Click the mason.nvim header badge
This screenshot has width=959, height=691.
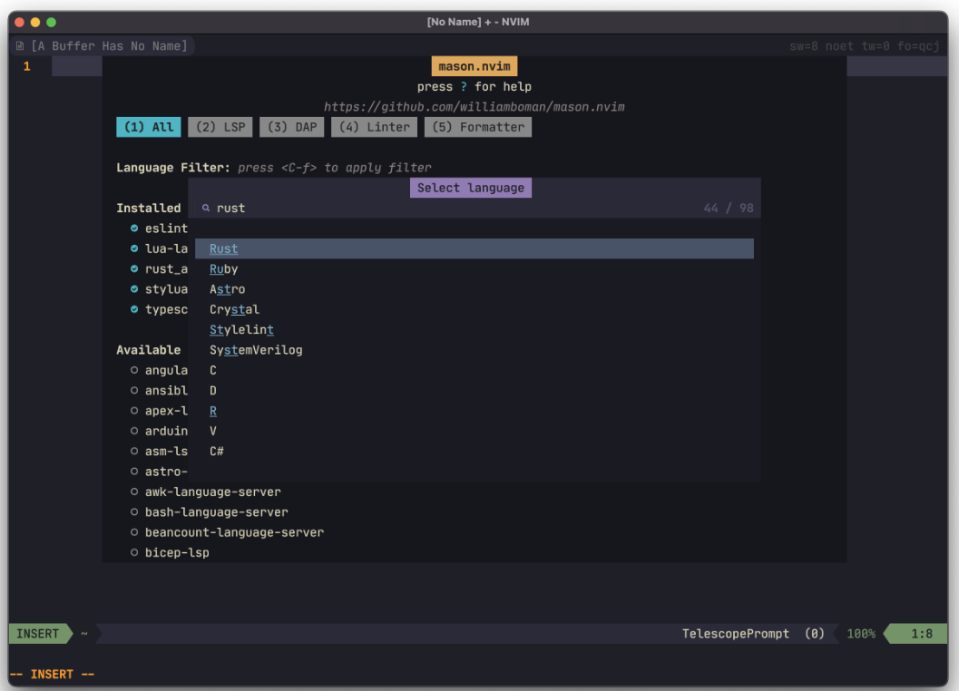click(474, 65)
